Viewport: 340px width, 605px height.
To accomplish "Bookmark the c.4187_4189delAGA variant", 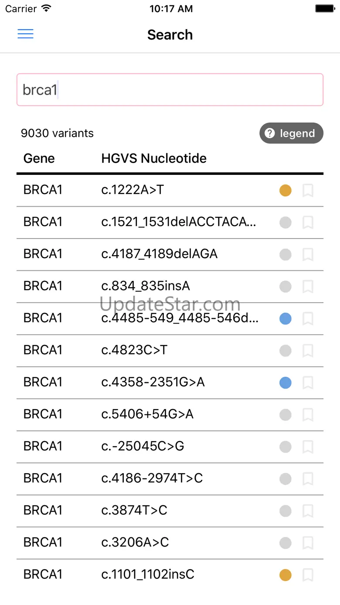I will pos(308,255).
